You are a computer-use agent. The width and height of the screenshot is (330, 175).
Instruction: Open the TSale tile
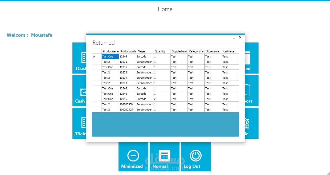pyautogui.click(x=79, y=123)
